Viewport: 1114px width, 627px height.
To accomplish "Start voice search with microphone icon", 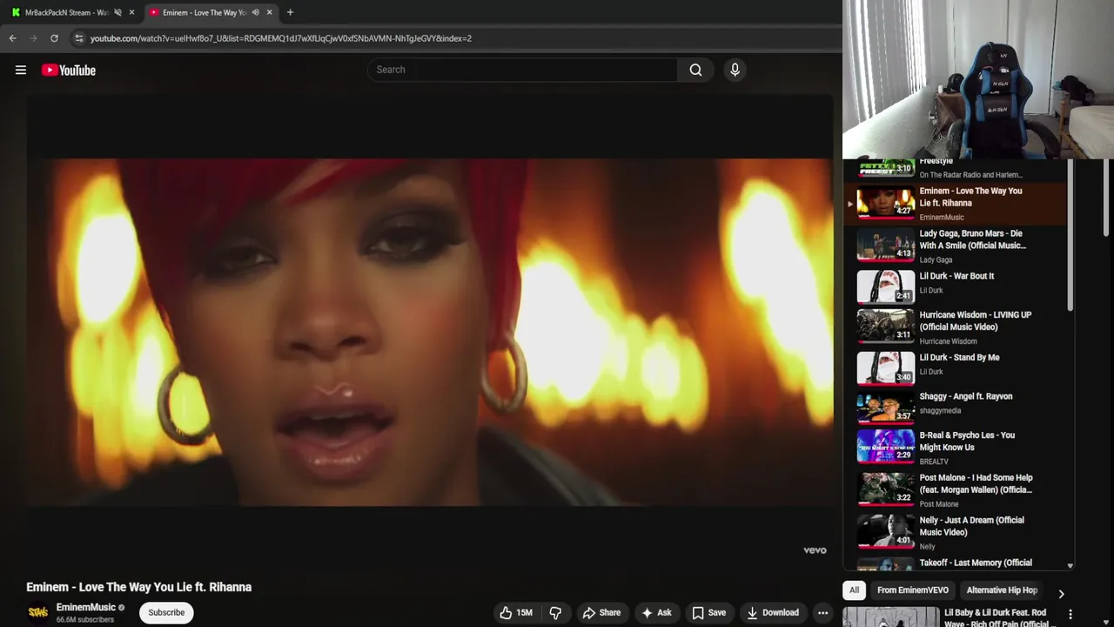I will click(735, 70).
